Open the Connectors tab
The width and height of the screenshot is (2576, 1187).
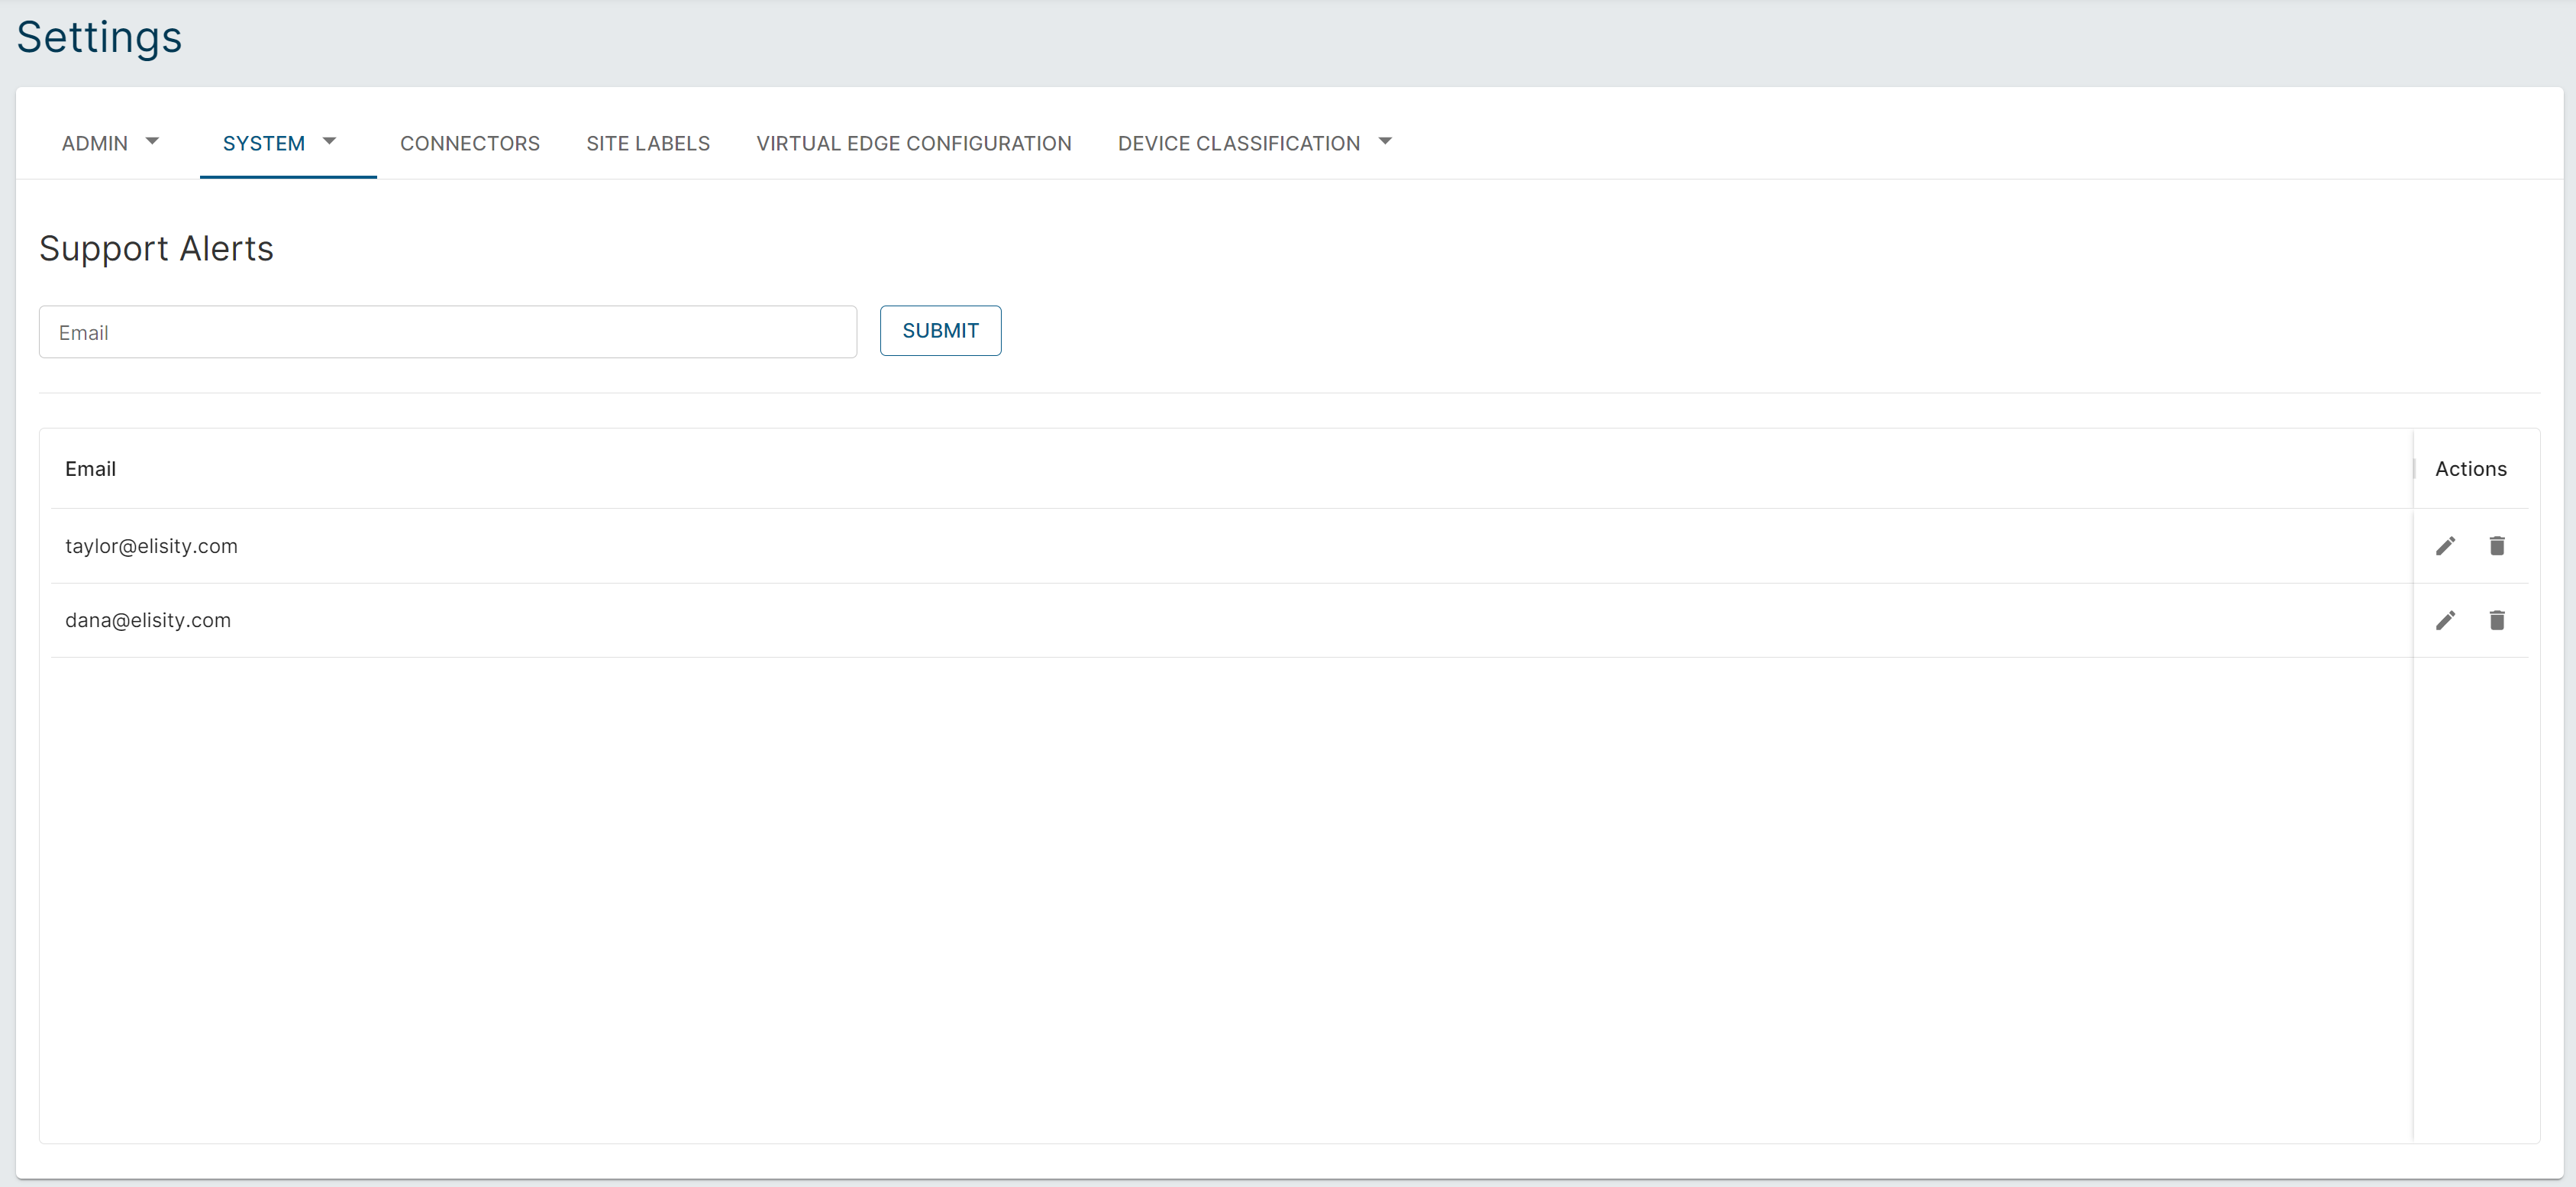[x=470, y=143]
